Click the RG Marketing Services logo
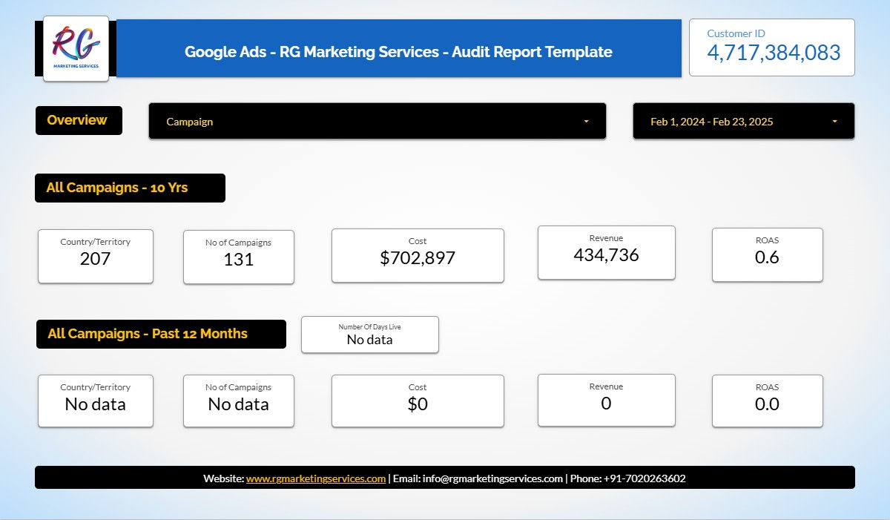This screenshot has width=890, height=520. (76, 47)
